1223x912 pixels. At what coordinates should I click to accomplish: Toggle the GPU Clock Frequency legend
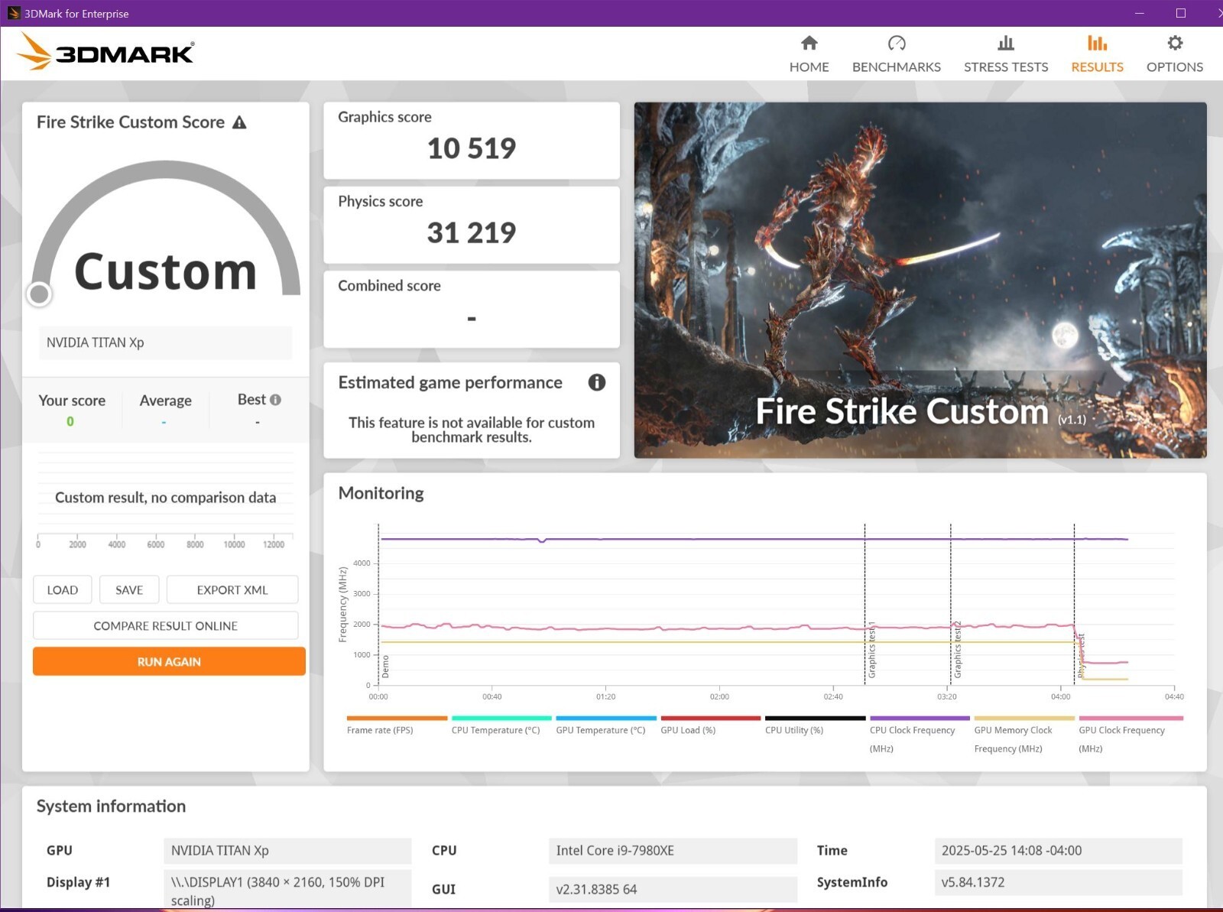tap(1131, 734)
